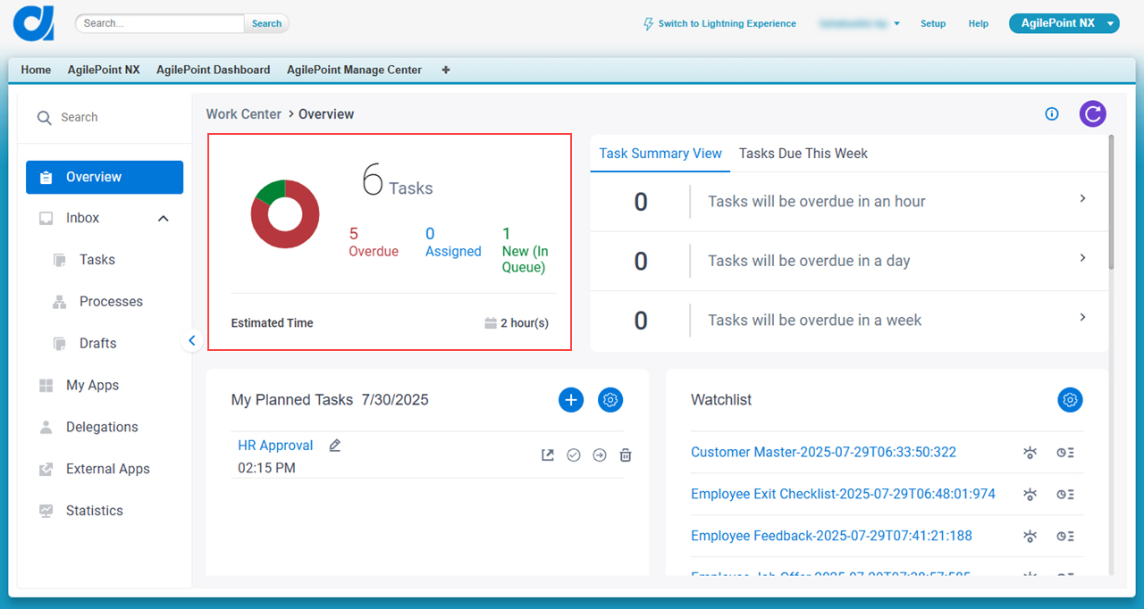Screen dimensions: 1144x609
Task: Click the vertical scrollbar on the right
Action: coord(1112,201)
